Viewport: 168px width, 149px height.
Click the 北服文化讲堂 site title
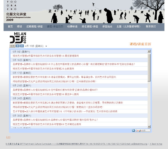(x=16, y=14)
